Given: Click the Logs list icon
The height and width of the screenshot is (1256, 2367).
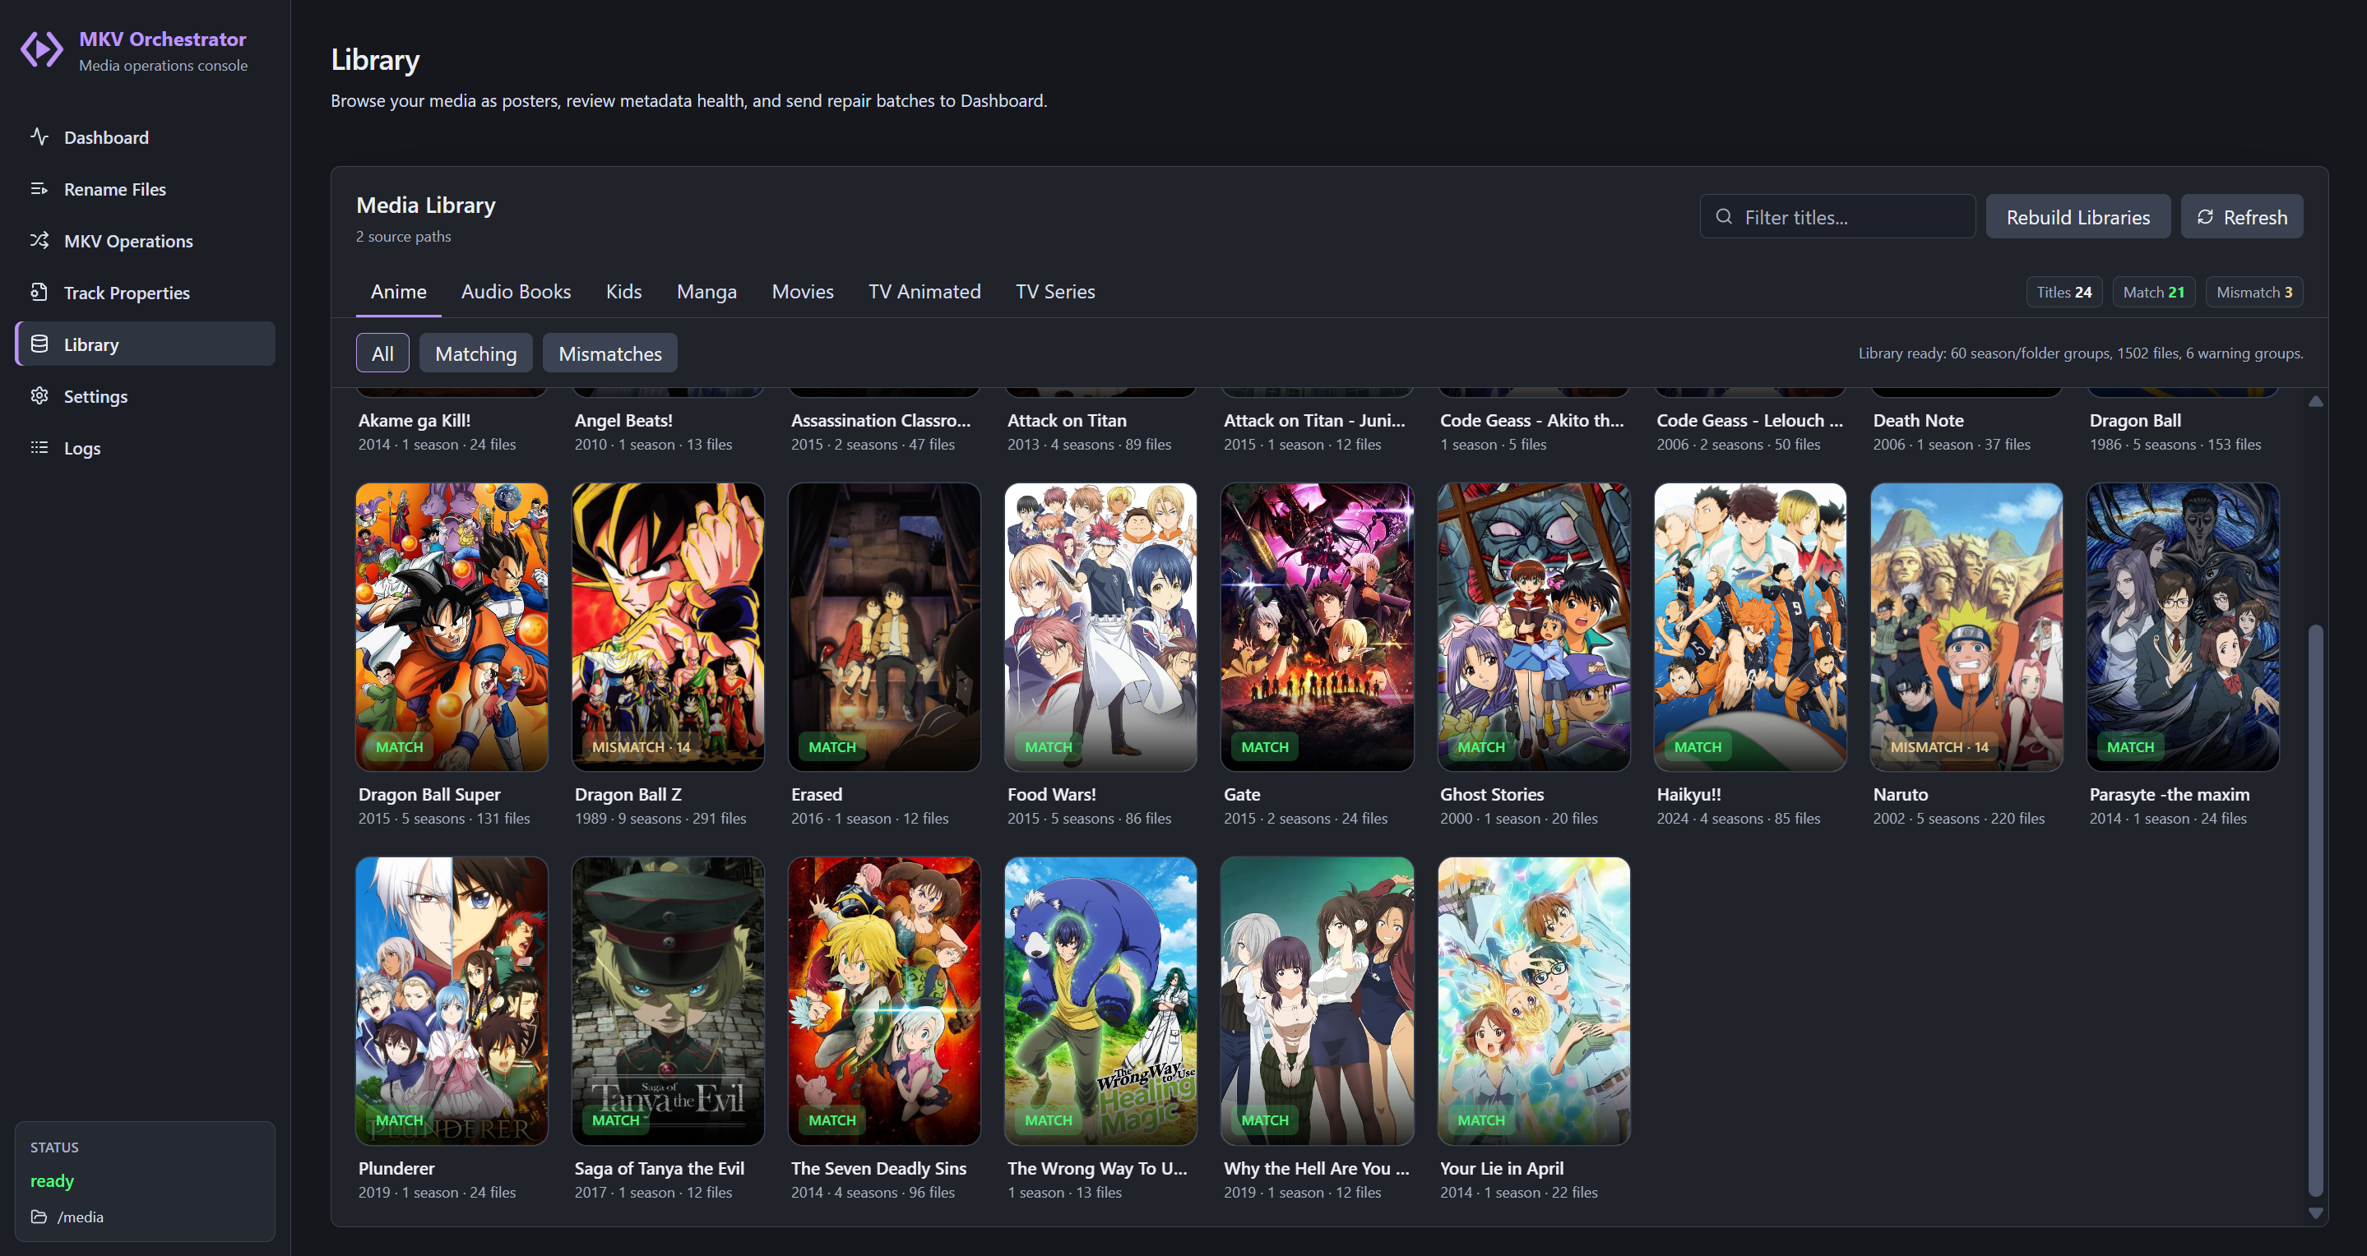Looking at the screenshot, I should 39,448.
